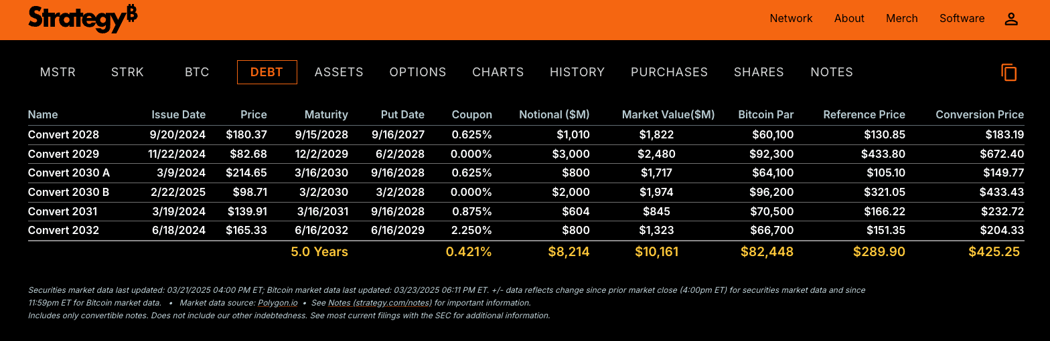Click the Convert 2028 row name
The image size is (1050, 341).
click(64, 134)
